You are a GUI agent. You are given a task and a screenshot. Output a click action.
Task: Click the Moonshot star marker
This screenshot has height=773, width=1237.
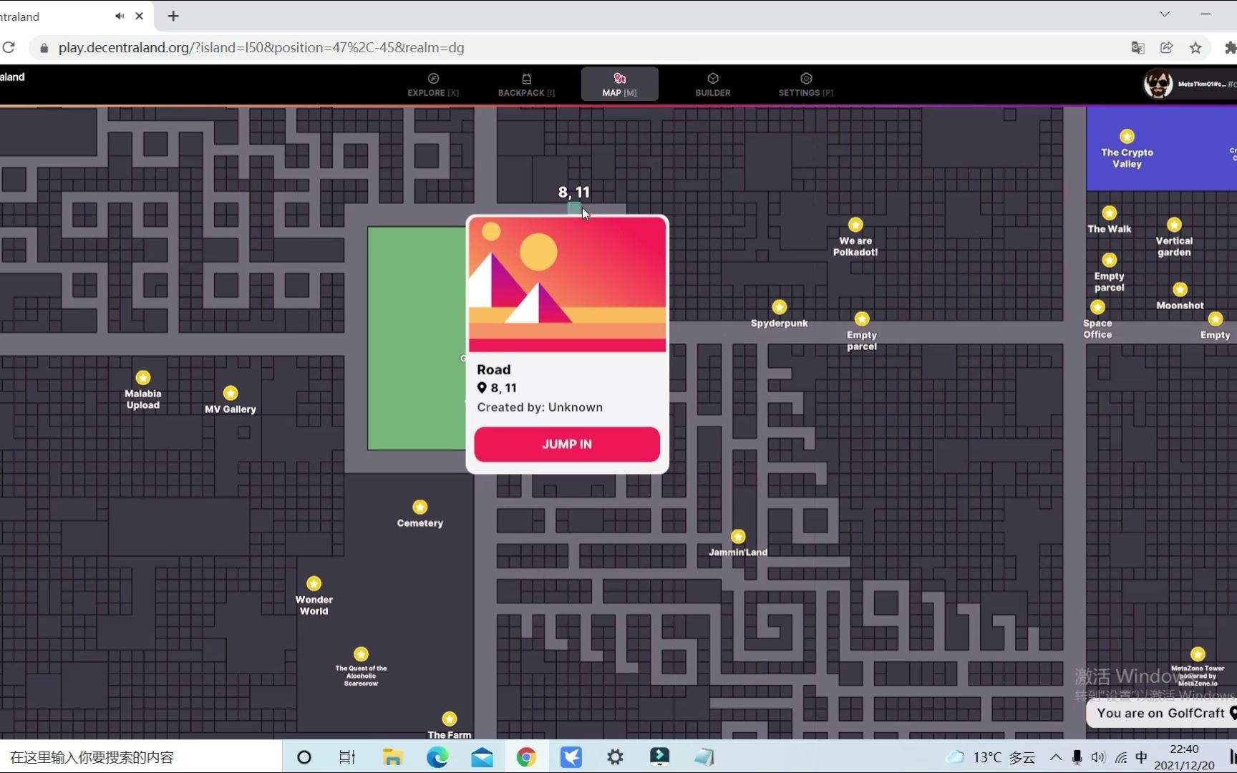click(x=1180, y=289)
